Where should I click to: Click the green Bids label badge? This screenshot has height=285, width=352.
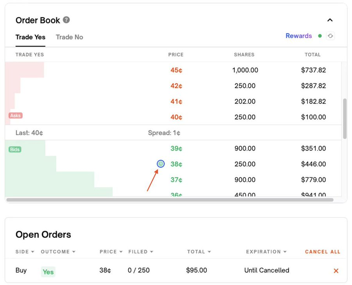(15, 149)
